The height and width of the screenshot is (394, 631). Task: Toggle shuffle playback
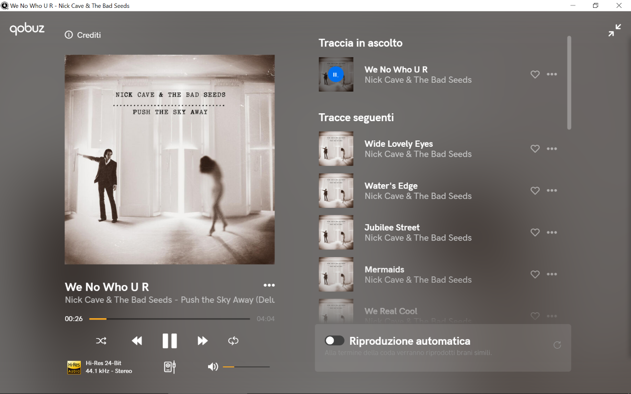click(x=101, y=341)
